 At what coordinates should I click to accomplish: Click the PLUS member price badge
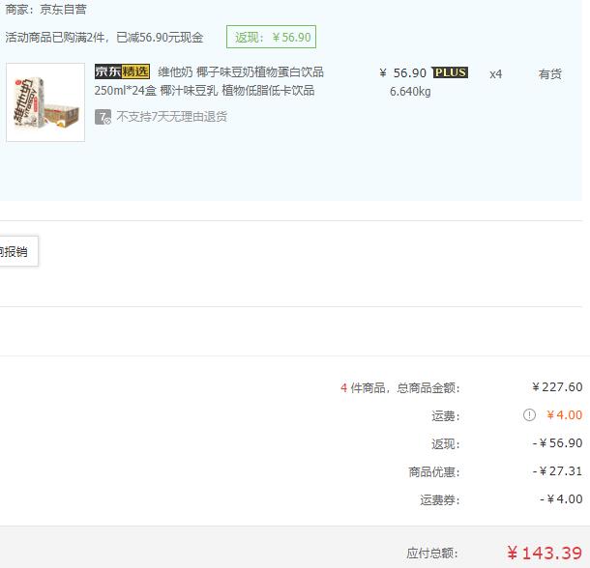click(450, 72)
